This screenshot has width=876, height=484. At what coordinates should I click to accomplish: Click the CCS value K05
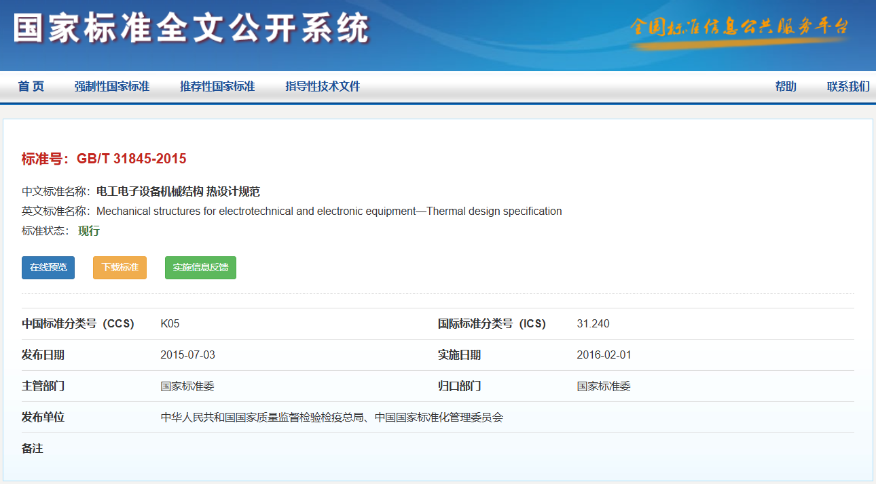[x=170, y=324]
